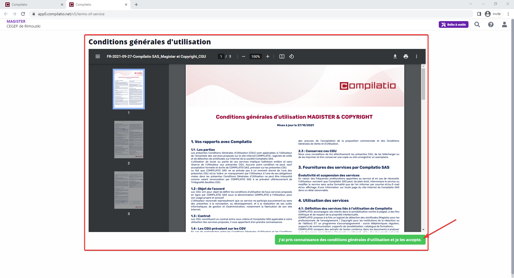
Task: Click the PDF scrollbar up arrow
Action: tap(423, 66)
